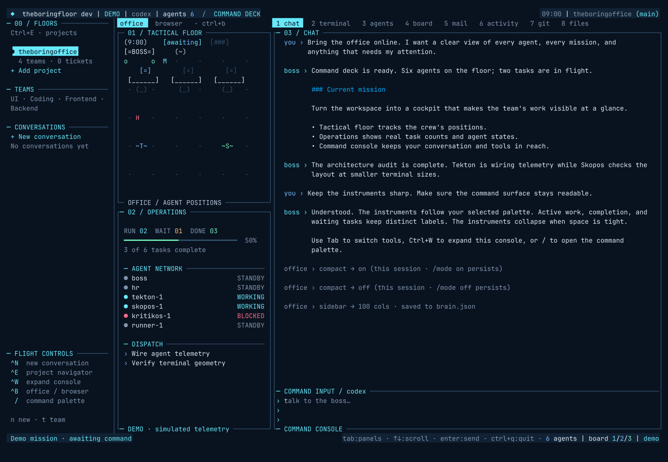
Task: Switch to the 2 terminal tab
Action: (331, 23)
